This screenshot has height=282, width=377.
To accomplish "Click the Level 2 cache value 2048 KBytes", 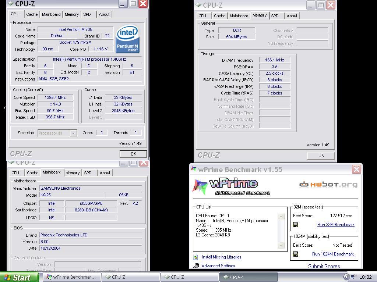I will coord(123,111).
